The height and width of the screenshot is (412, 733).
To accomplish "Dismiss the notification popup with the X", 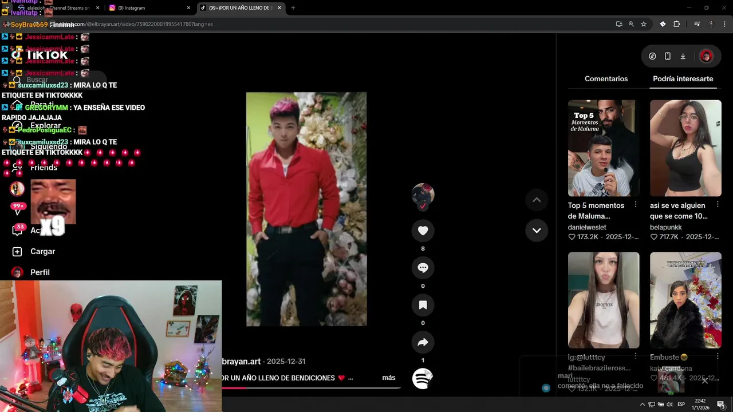I will 705,381.
